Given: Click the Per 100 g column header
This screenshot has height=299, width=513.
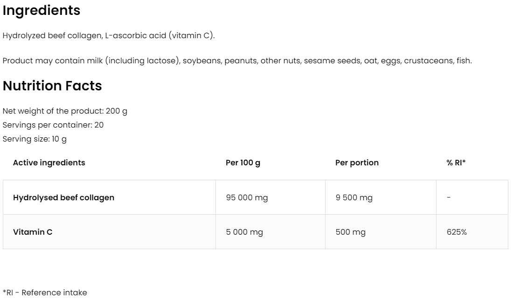Looking at the screenshot, I should [x=243, y=163].
